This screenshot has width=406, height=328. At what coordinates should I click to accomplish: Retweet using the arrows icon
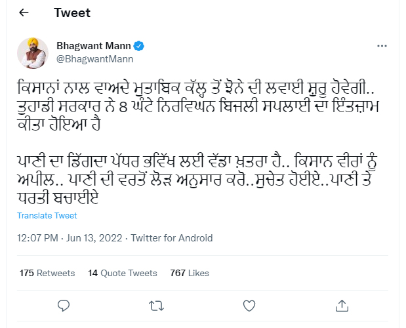coord(156,305)
